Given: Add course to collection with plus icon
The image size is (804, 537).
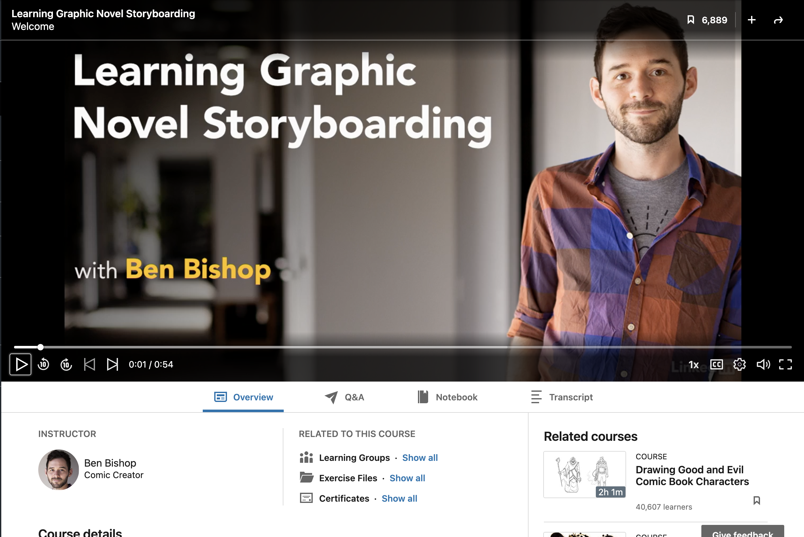Looking at the screenshot, I should [x=752, y=20].
